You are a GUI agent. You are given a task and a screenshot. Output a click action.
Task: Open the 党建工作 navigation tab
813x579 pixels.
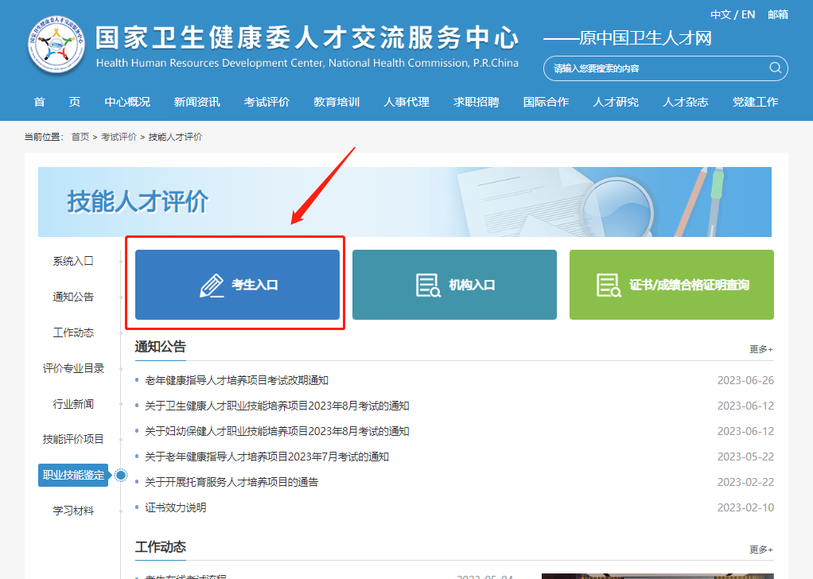click(x=754, y=102)
